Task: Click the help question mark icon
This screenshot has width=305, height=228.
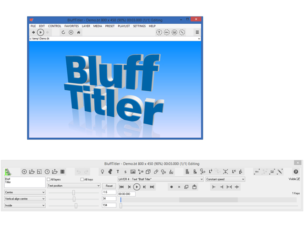Action: 295,171
